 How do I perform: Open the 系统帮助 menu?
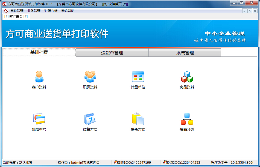point(68,11)
